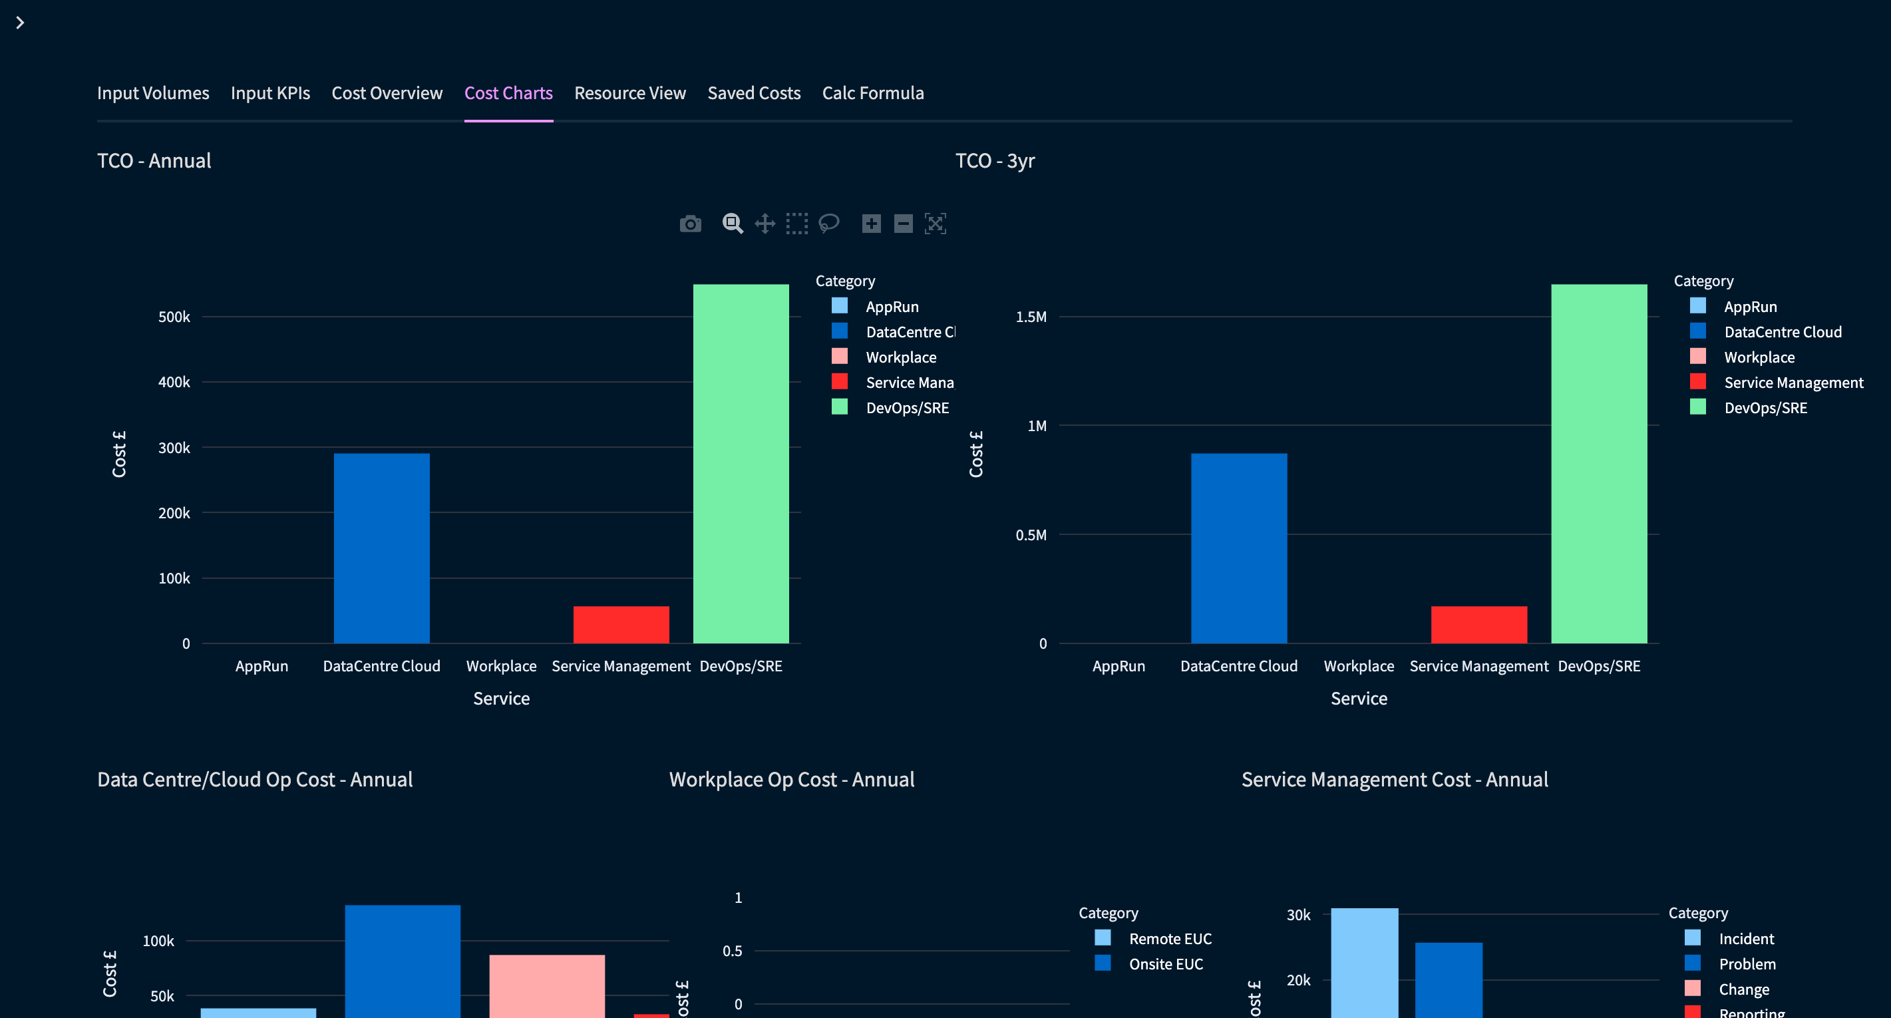The width and height of the screenshot is (1891, 1018).
Task: Open the Resource View tab
Action: point(630,93)
